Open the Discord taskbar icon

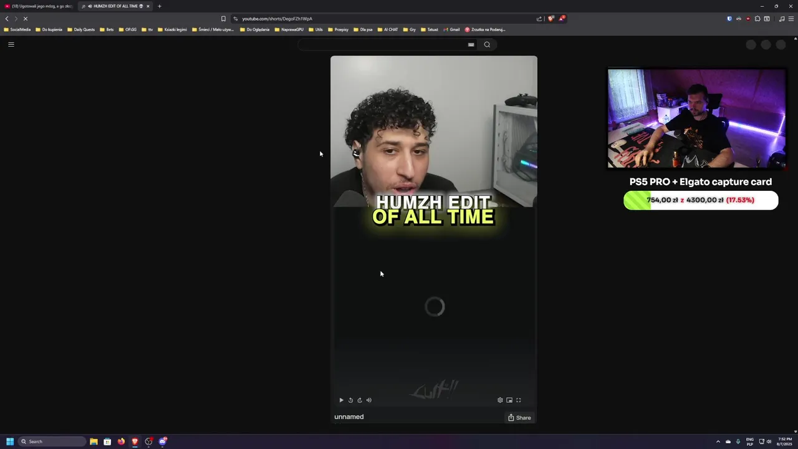tap(163, 442)
